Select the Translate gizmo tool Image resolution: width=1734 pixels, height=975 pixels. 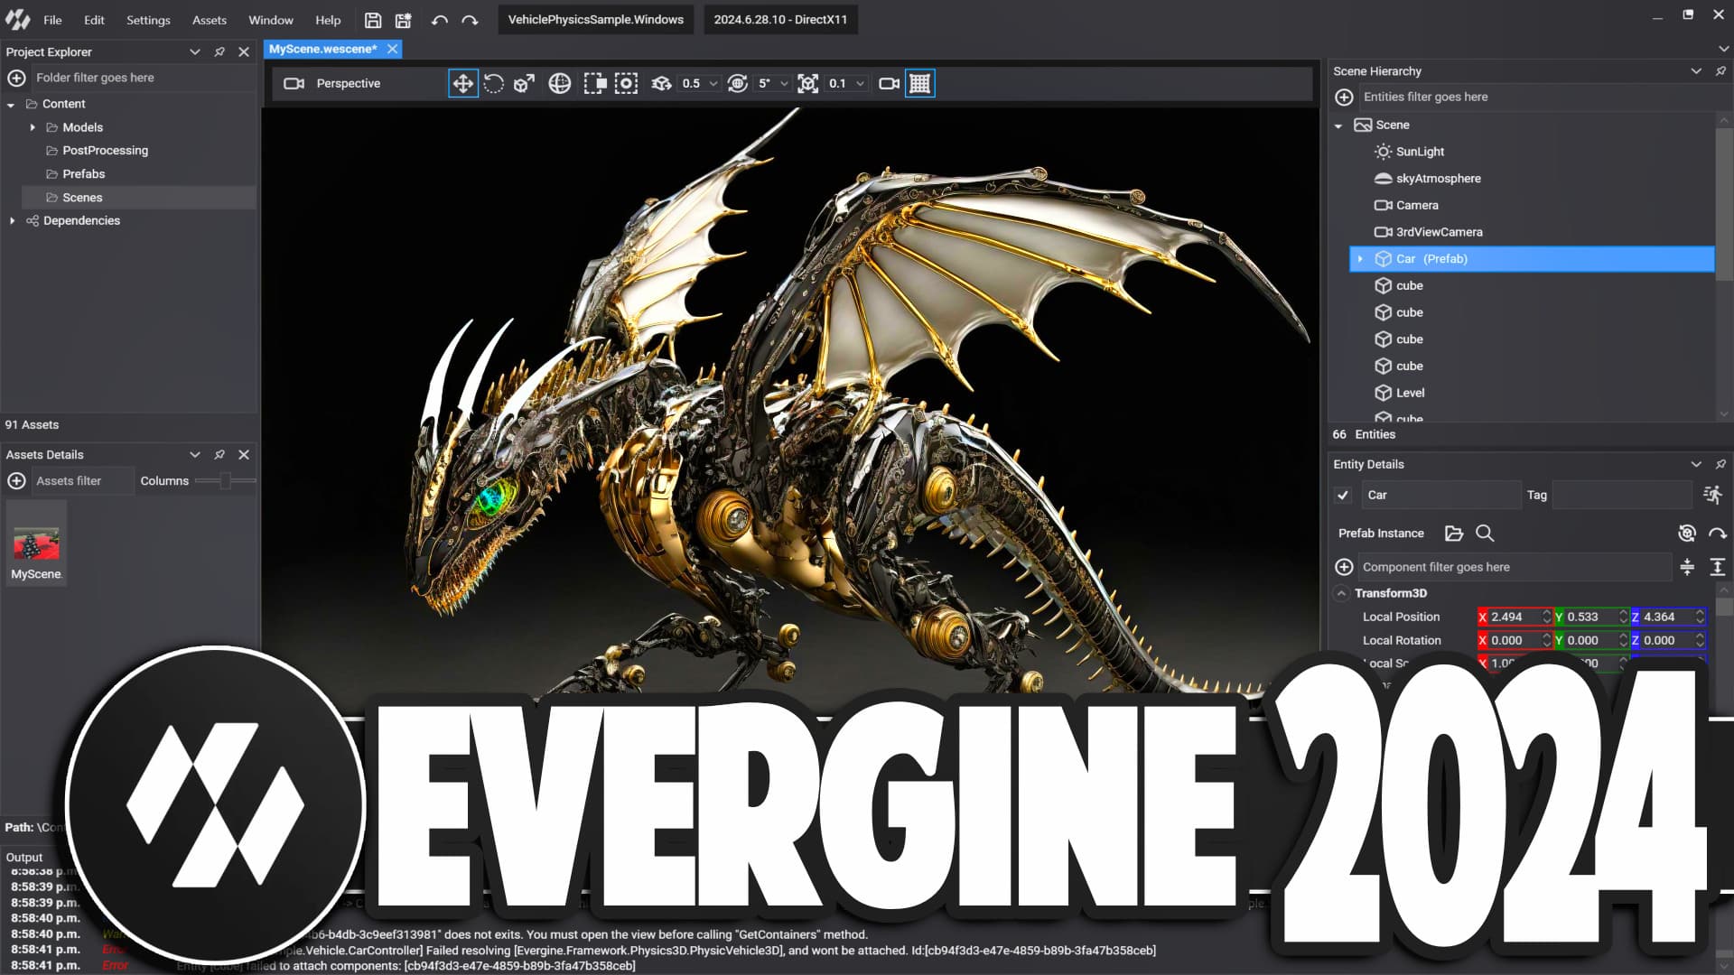pyautogui.click(x=463, y=83)
